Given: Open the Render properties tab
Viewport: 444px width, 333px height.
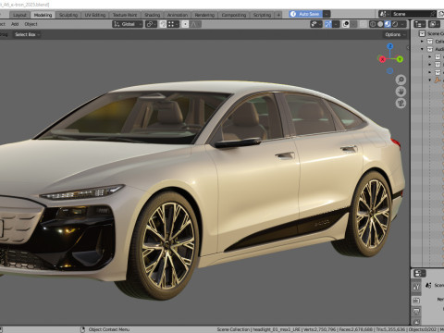Looking at the screenshot, I should click(416, 301).
